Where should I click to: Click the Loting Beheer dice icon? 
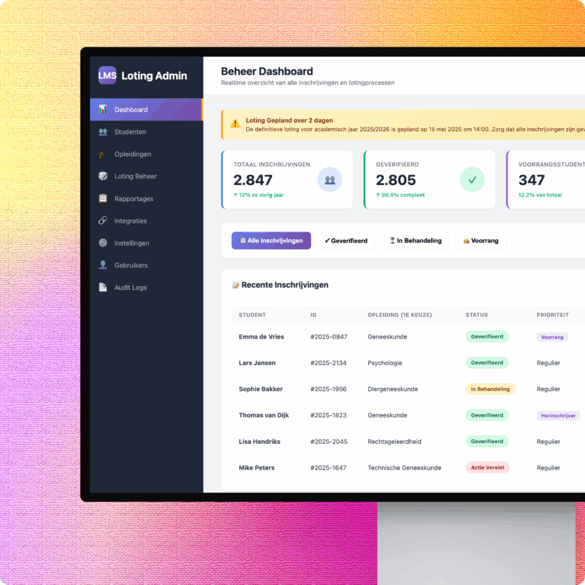[x=103, y=177]
